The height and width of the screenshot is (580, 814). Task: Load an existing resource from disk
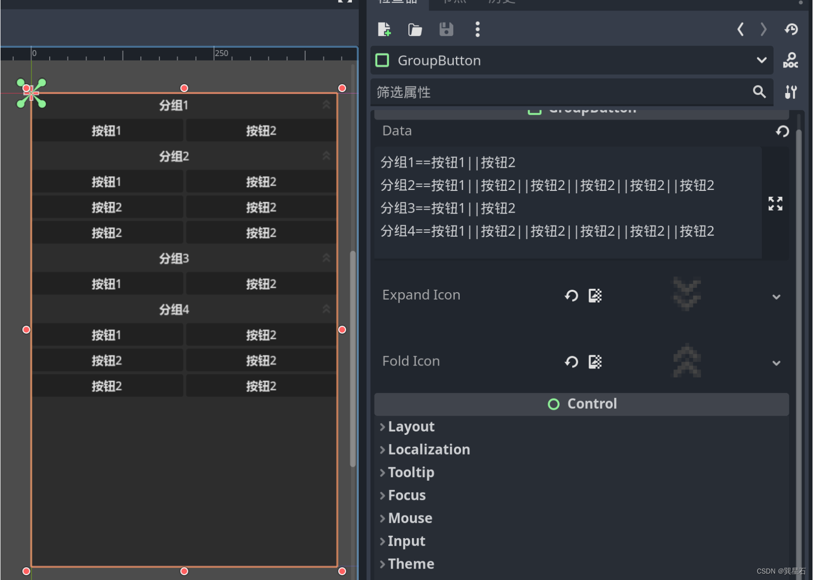(x=415, y=30)
